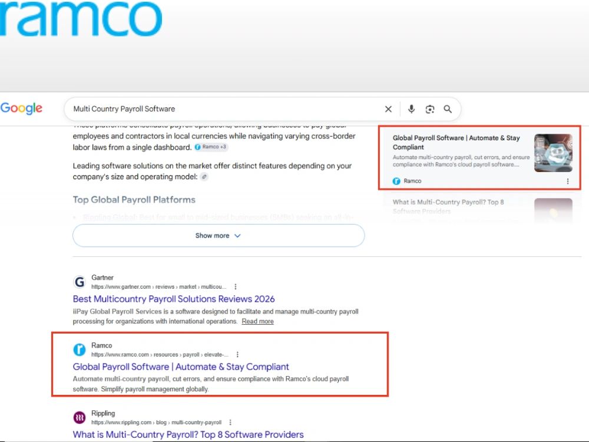Open more options for Rippling result
The image size is (589, 442).
pyautogui.click(x=230, y=423)
